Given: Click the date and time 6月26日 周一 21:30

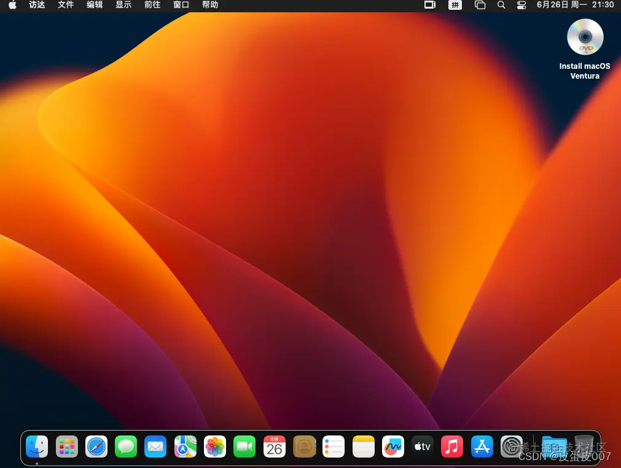Looking at the screenshot, I should pyautogui.click(x=575, y=5).
